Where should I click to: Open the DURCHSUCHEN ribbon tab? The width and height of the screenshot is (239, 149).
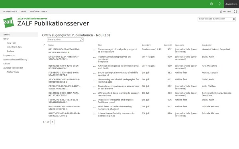point(10,12)
